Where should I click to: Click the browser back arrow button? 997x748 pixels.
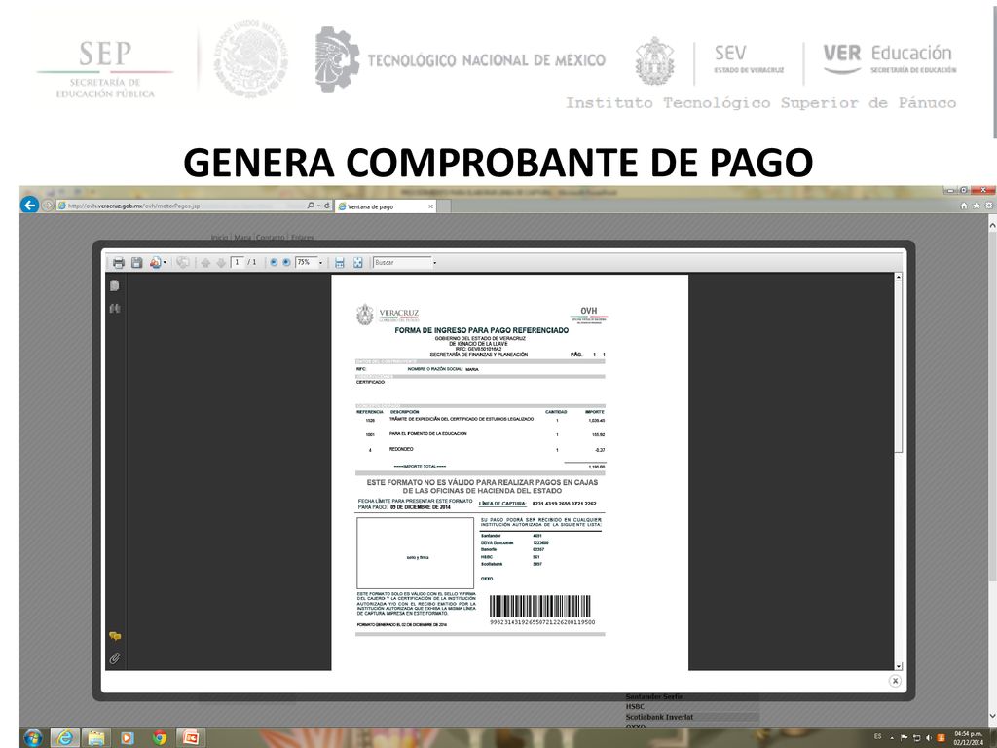click(x=29, y=205)
